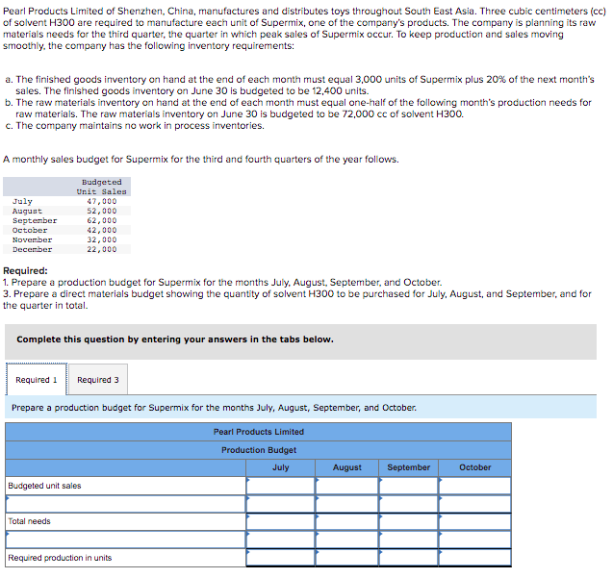Click December's sales value 22,000
The height and width of the screenshot is (578, 613).
coord(102,249)
